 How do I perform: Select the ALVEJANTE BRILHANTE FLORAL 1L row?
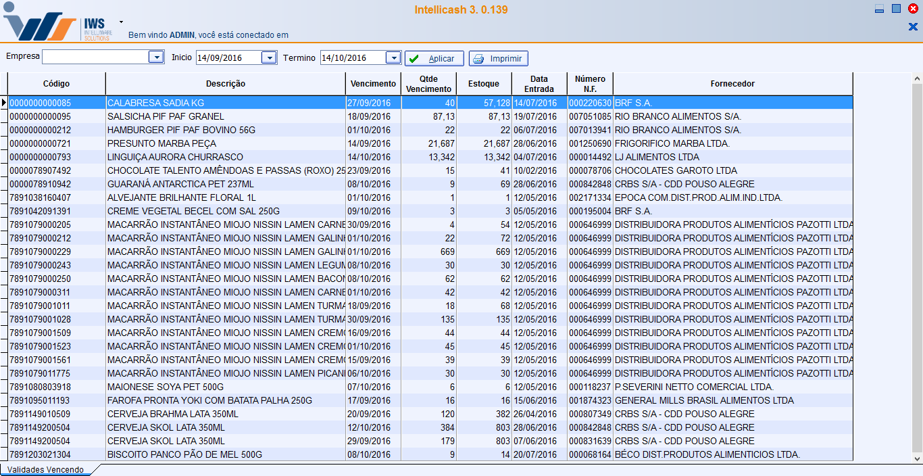tap(430, 197)
